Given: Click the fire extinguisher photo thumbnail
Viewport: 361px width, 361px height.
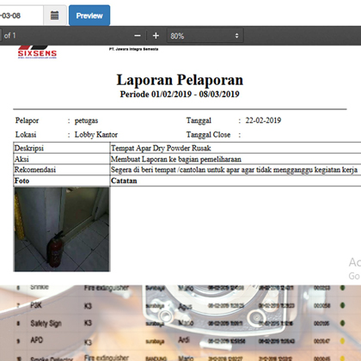Looking at the screenshot, I should coord(62,229).
